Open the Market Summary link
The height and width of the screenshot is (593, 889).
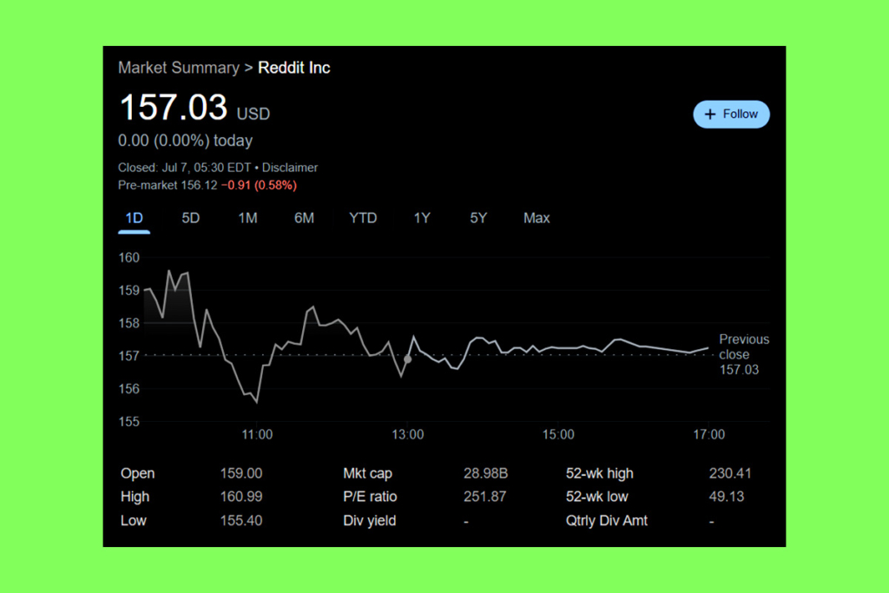click(x=178, y=68)
